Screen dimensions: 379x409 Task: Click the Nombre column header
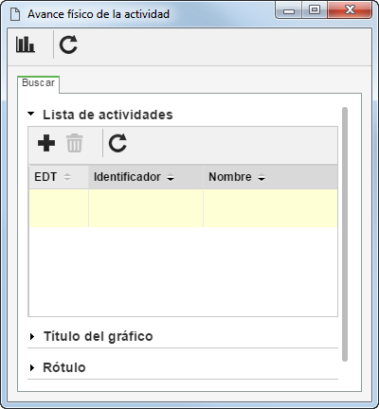(x=270, y=177)
